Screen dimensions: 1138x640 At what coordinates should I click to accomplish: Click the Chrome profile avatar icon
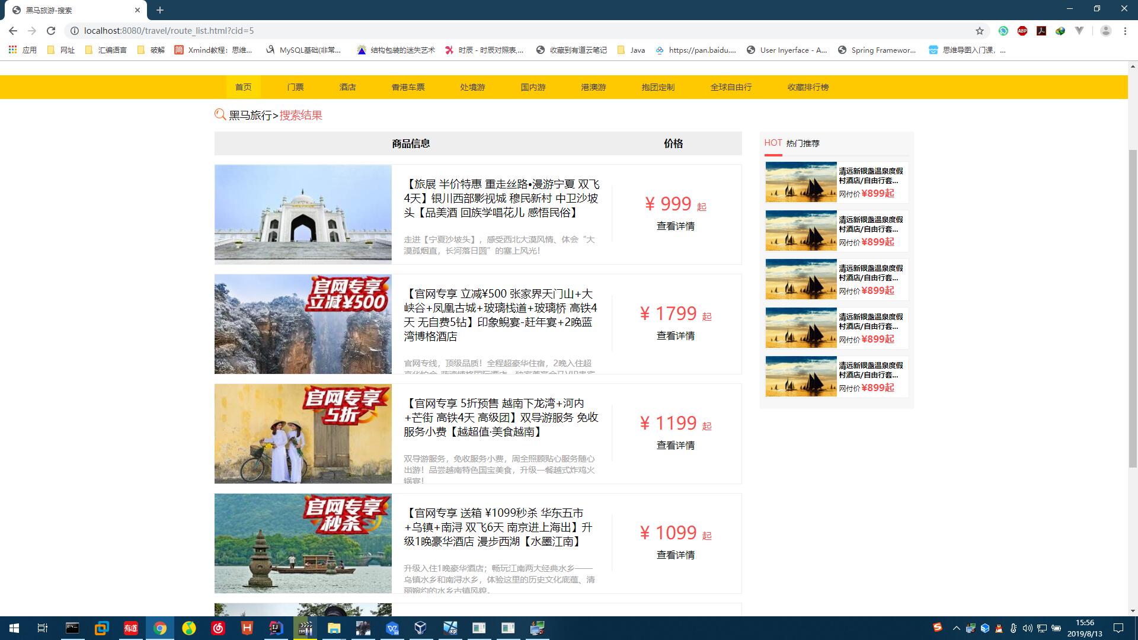tap(1105, 31)
